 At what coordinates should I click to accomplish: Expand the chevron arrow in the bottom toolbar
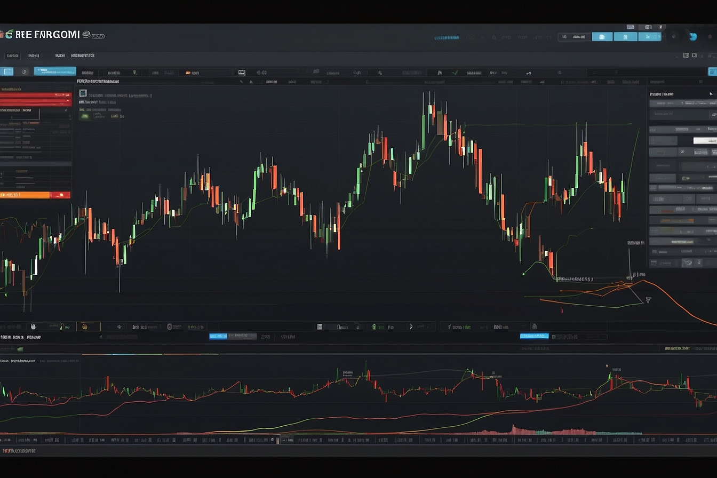click(x=411, y=326)
